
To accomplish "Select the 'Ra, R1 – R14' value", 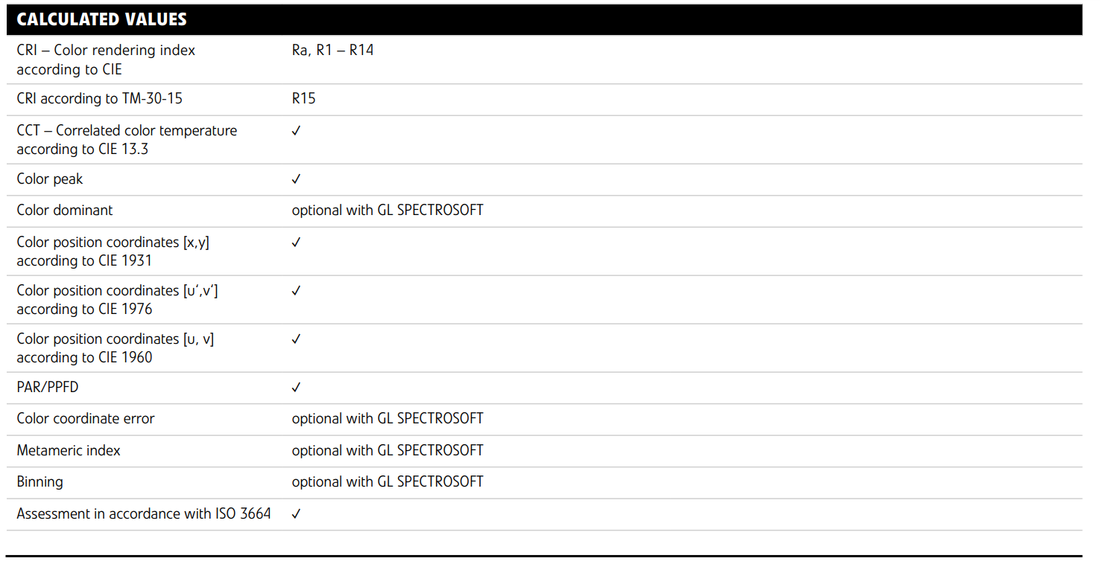I will pyautogui.click(x=332, y=51).
